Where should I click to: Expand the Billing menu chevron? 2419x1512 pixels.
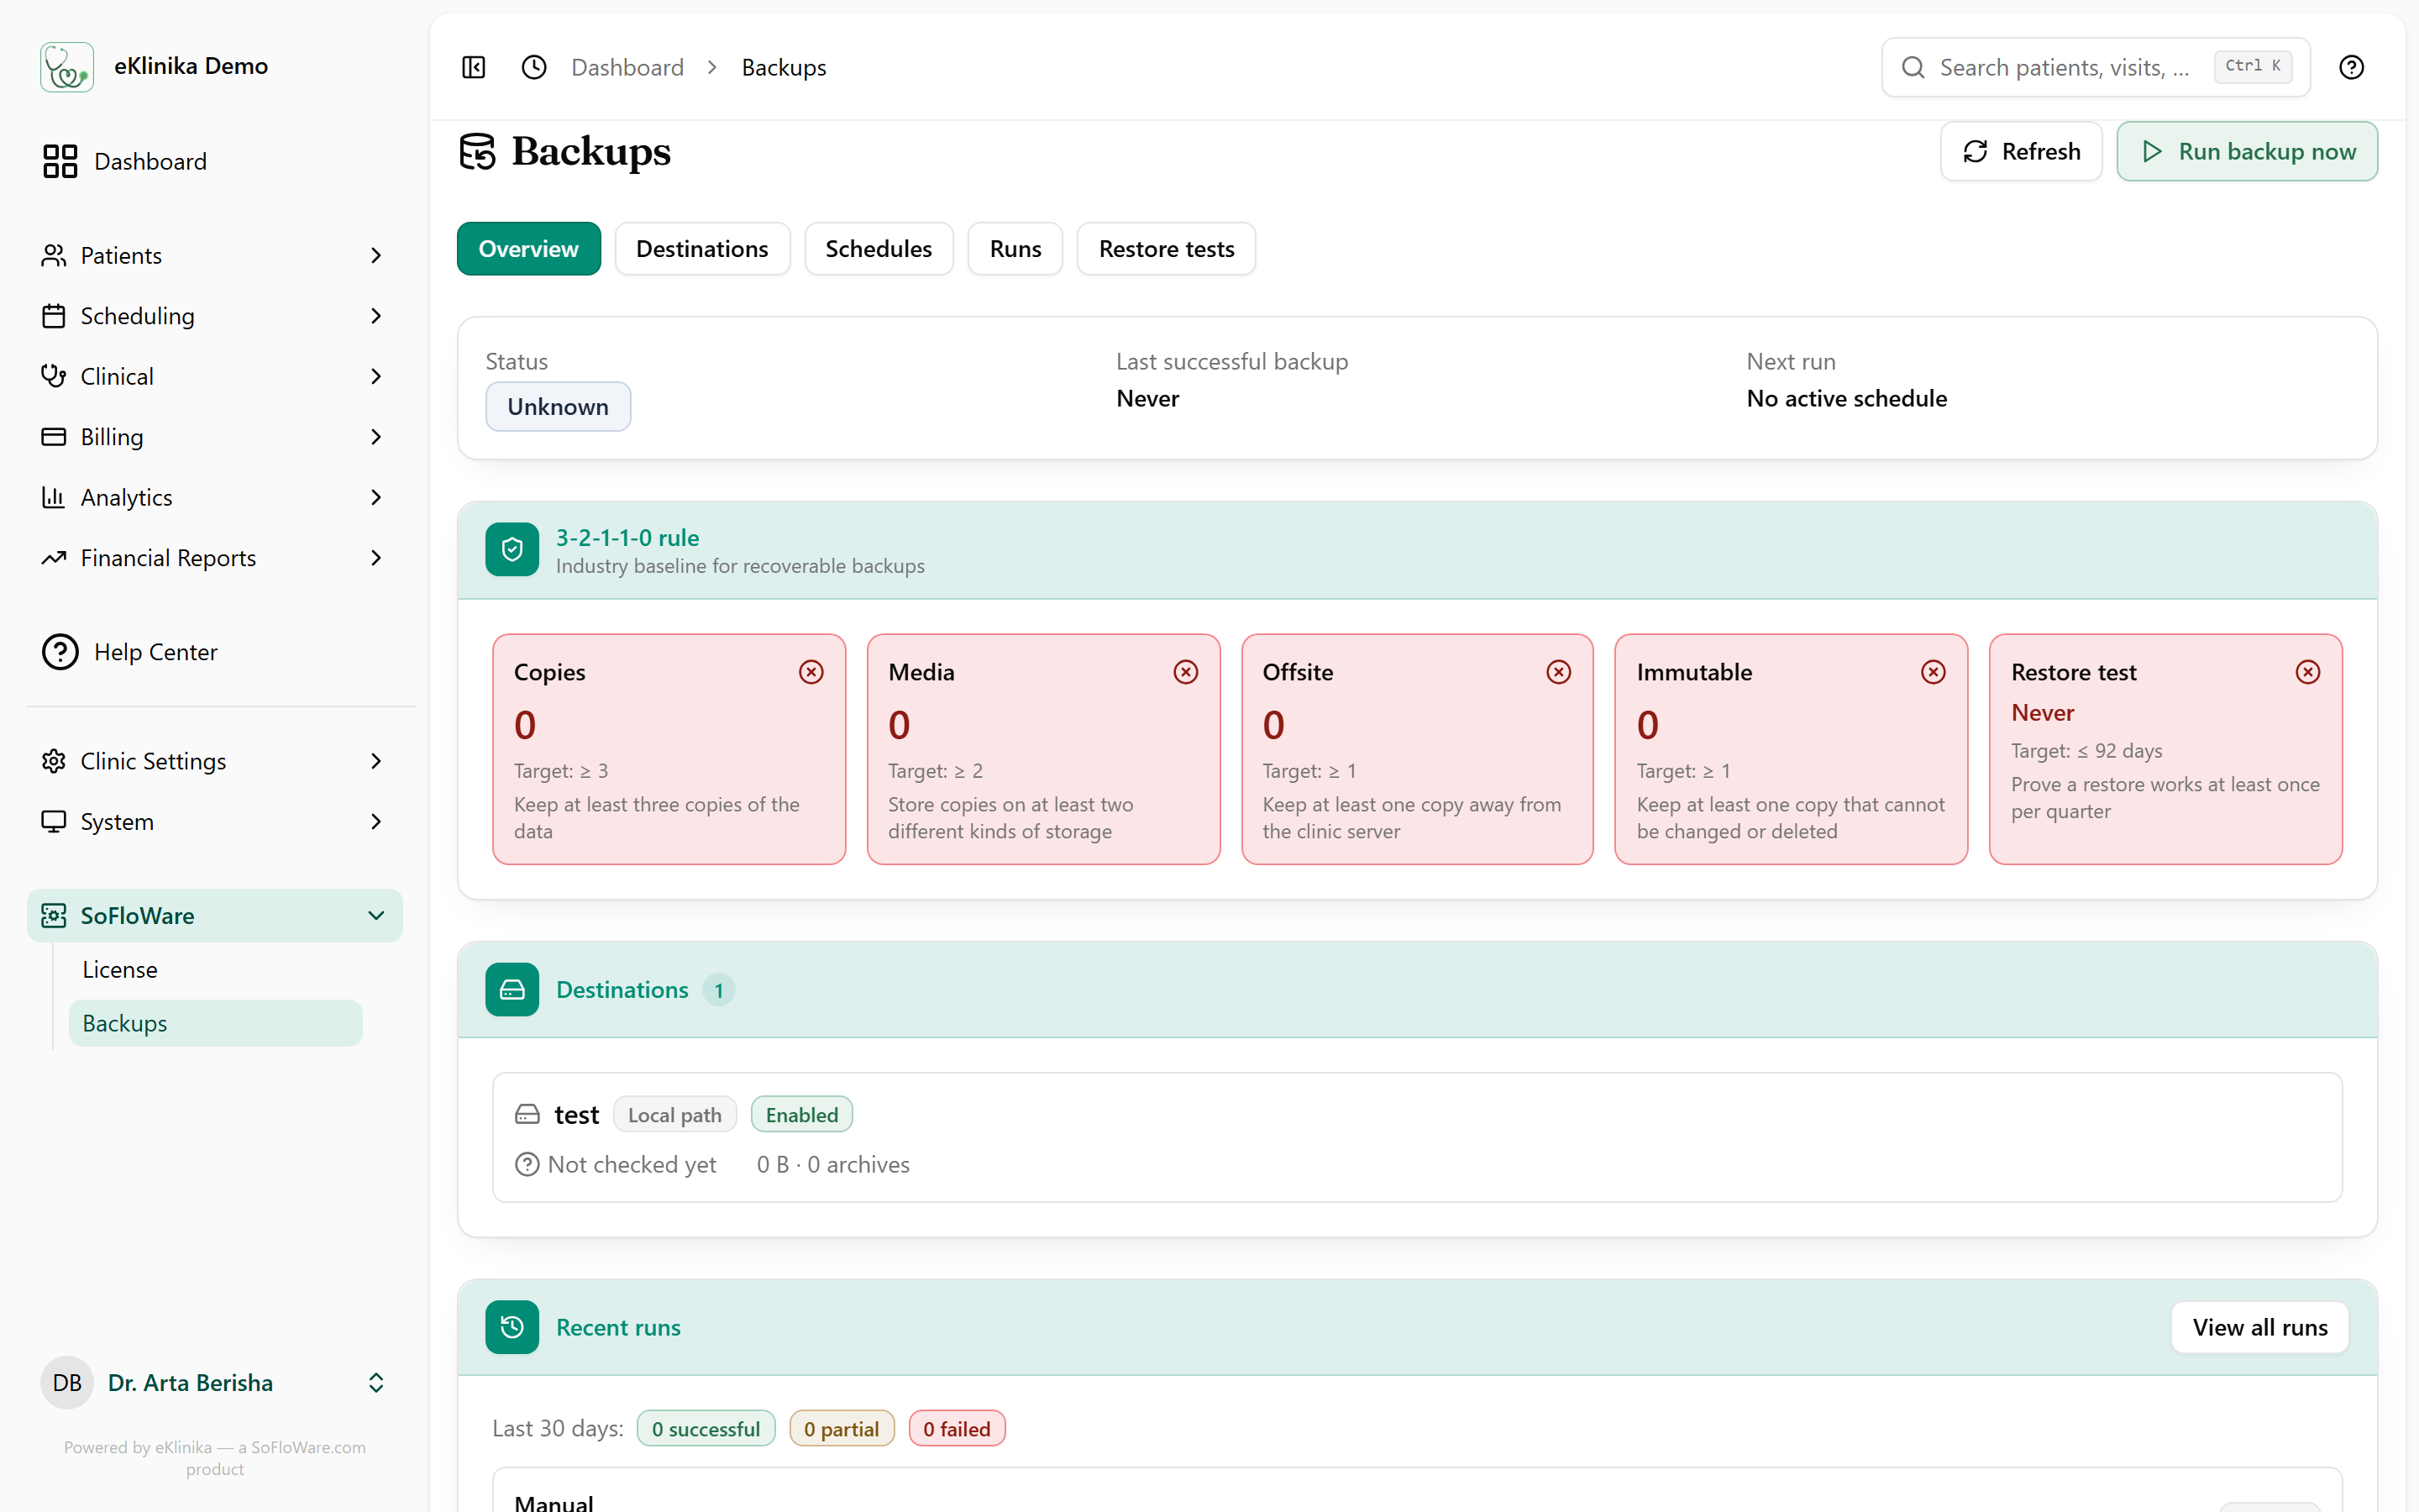pyautogui.click(x=375, y=437)
